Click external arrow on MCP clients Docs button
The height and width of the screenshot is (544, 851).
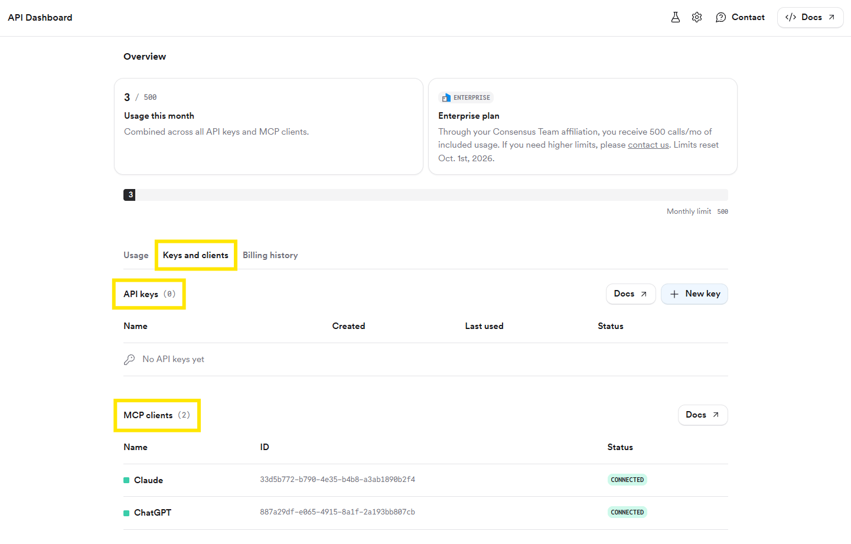[x=716, y=415]
